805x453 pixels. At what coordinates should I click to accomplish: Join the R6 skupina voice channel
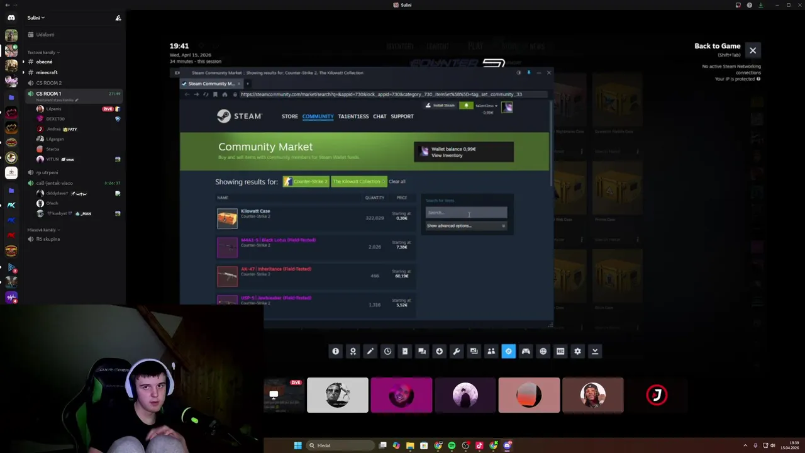coord(74,239)
